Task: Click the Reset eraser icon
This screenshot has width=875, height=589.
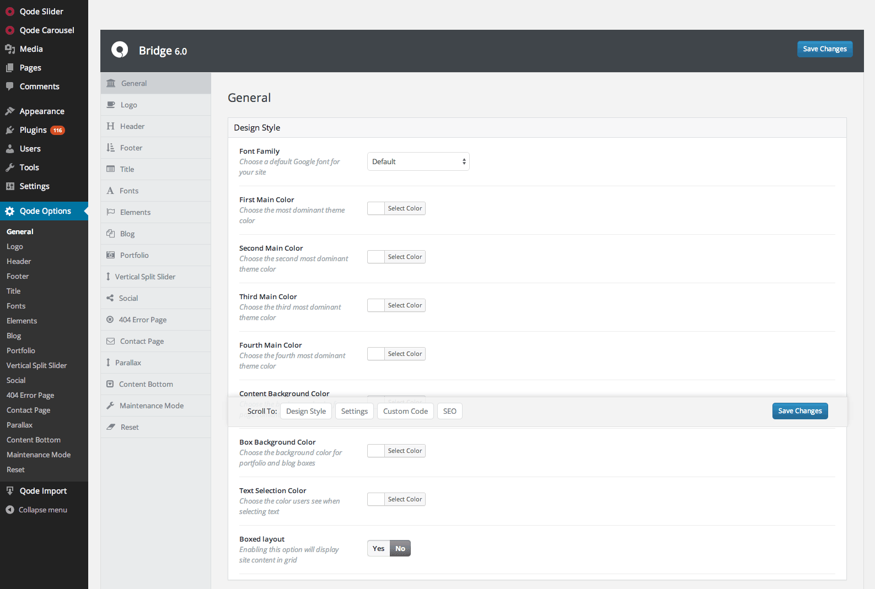Action: [x=111, y=427]
